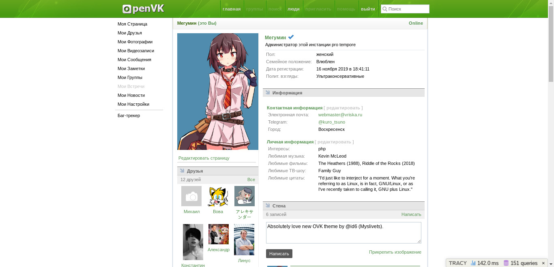The image size is (554, 267).
Task: Click the OpenVK logo
Action: (x=143, y=9)
